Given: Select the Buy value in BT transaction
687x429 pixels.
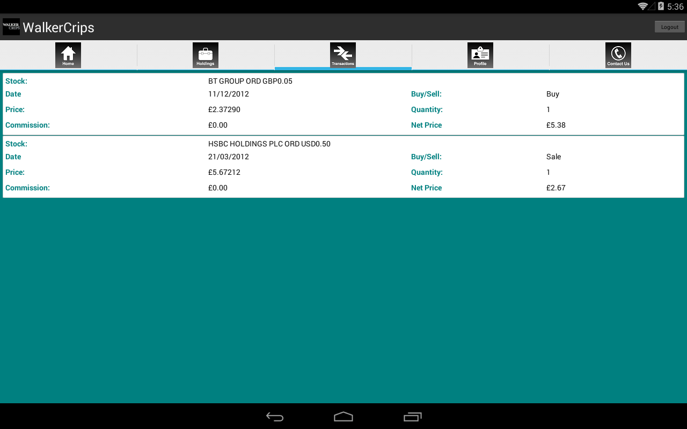Looking at the screenshot, I should 553,94.
